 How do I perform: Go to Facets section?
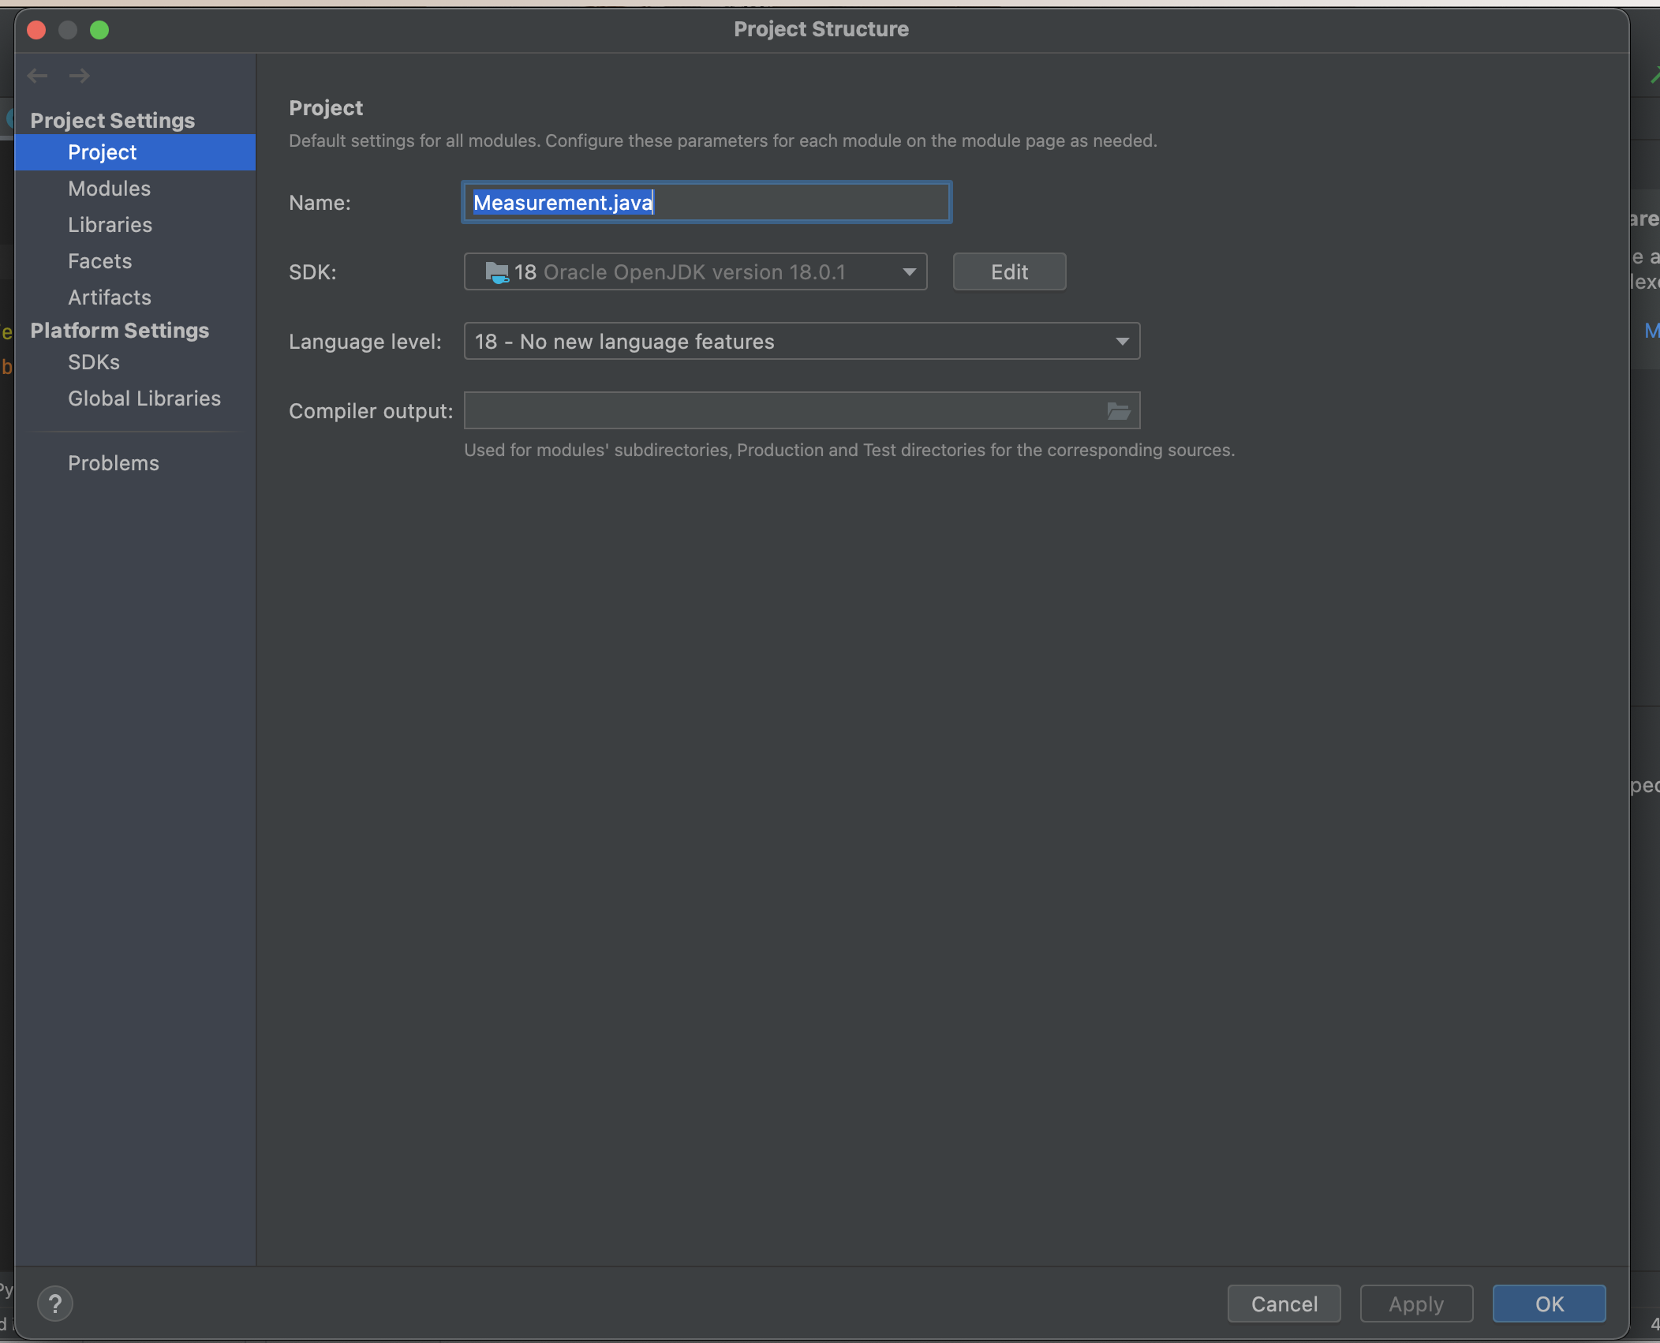tap(99, 261)
